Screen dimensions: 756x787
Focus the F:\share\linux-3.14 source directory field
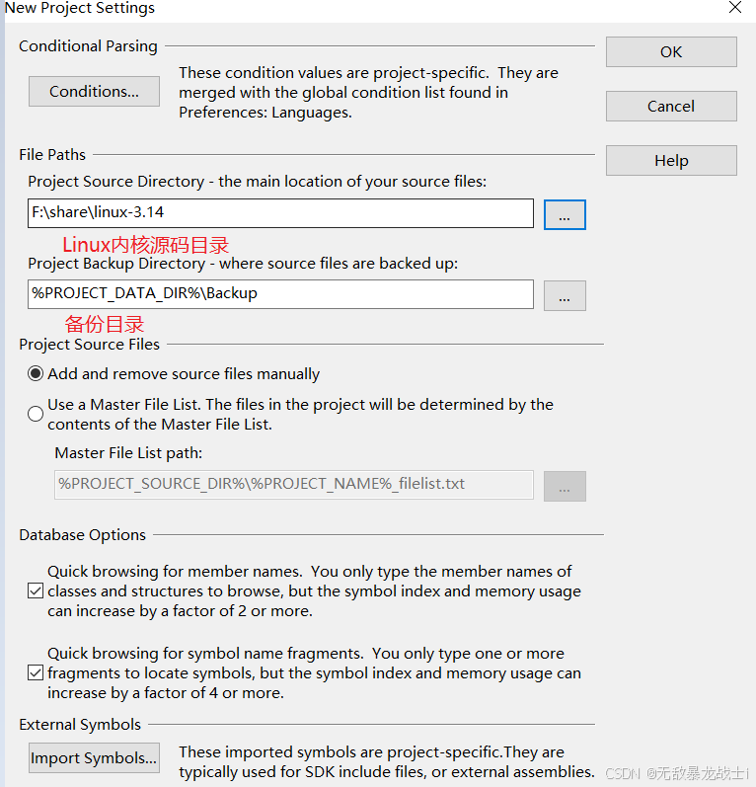pyautogui.click(x=280, y=213)
